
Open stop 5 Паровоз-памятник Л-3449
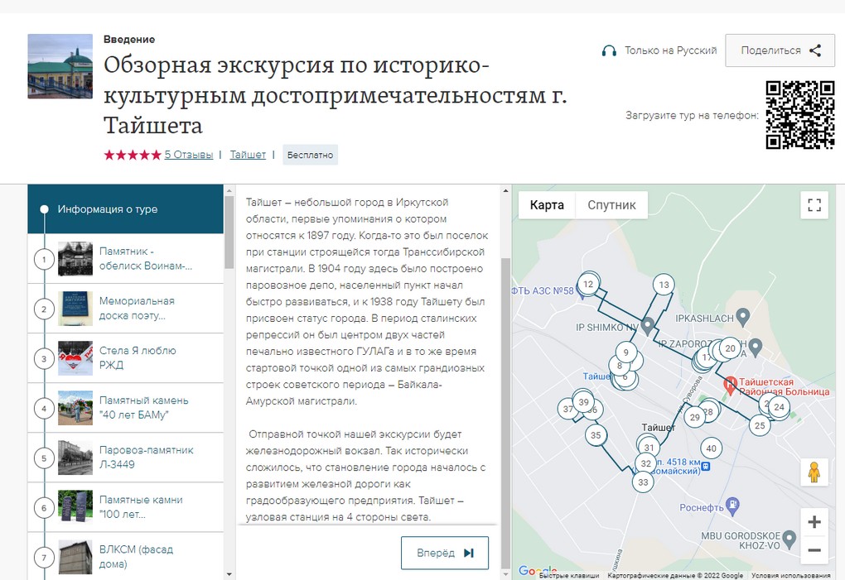click(146, 458)
